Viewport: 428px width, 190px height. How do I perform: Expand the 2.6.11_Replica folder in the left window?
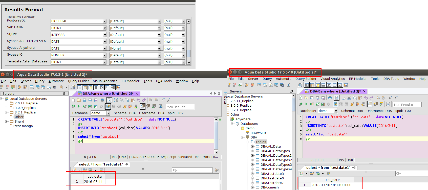click(x=6, y=103)
